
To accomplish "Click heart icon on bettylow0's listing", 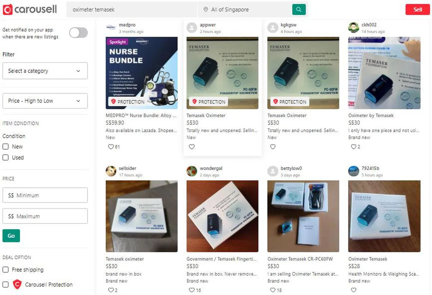I will tap(273, 290).
